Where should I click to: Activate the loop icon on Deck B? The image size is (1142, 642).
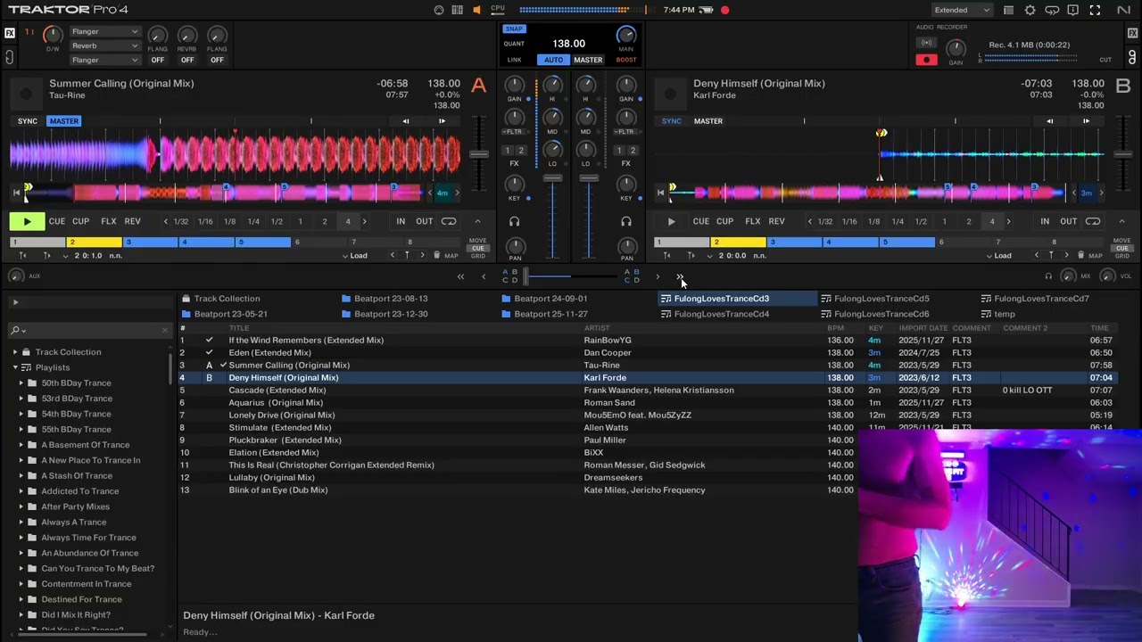pyautogui.click(x=1093, y=221)
